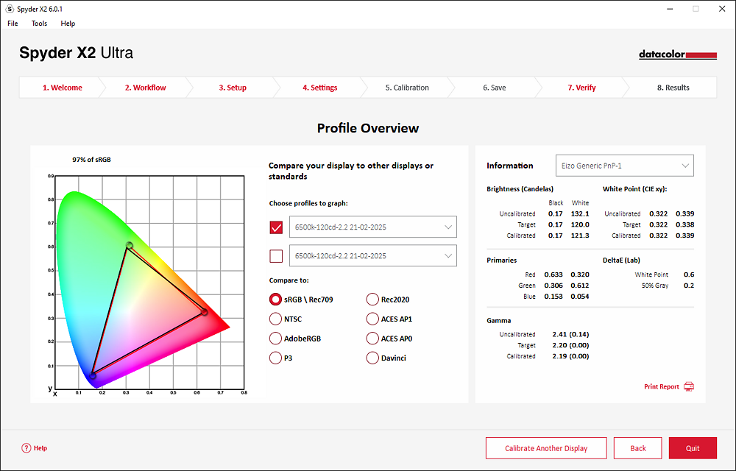The width and height of the screenshot is (736, 471).
Task: Open the Eizo Generic PnP-1 display dropdown
Action: coord(624,165)
